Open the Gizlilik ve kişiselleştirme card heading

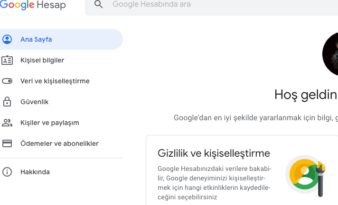(x=214, y=153)
